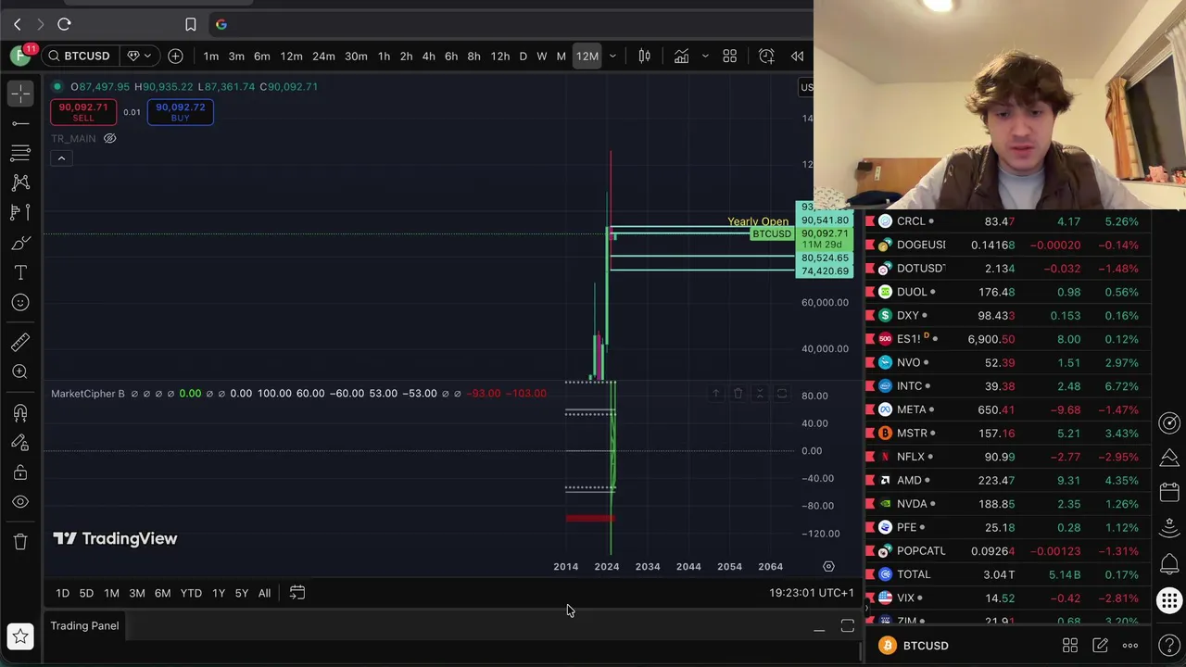Open the timezone menu at 19:23:01 UTC+1

(x=811, y=593)
